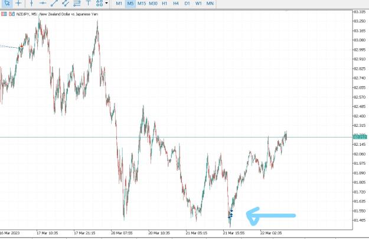369x239 pixels.
Task: Click the current price label on axis
Action: click(360, 137)
